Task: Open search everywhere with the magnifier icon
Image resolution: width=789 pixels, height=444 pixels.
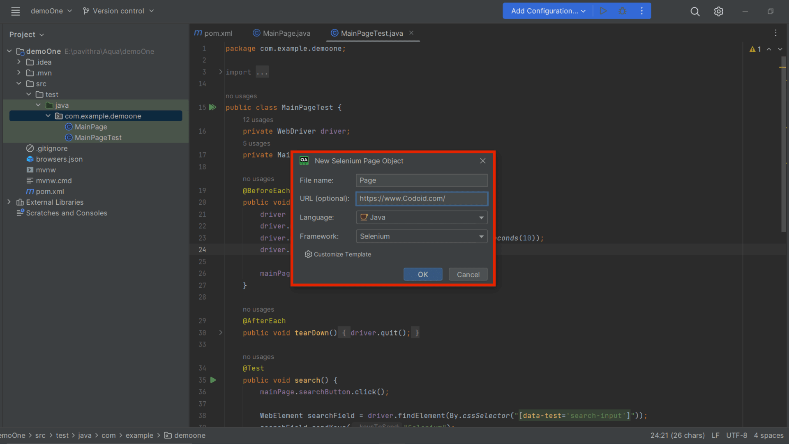Action: (x=695, y=12)
